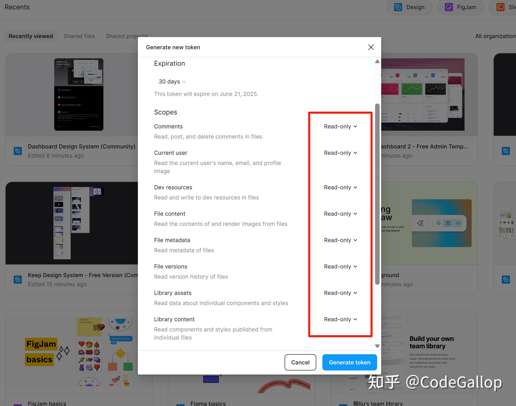Open Dashboard Design System thumbnail
This screenshot has height=406, width=516.
pos(79,94)
